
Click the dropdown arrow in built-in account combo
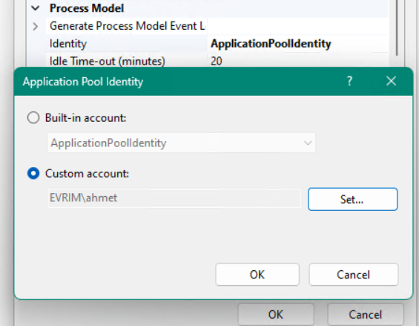click(x=308, y=143)
